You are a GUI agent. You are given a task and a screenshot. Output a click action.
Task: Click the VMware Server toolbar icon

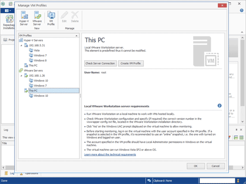(37, 18)
